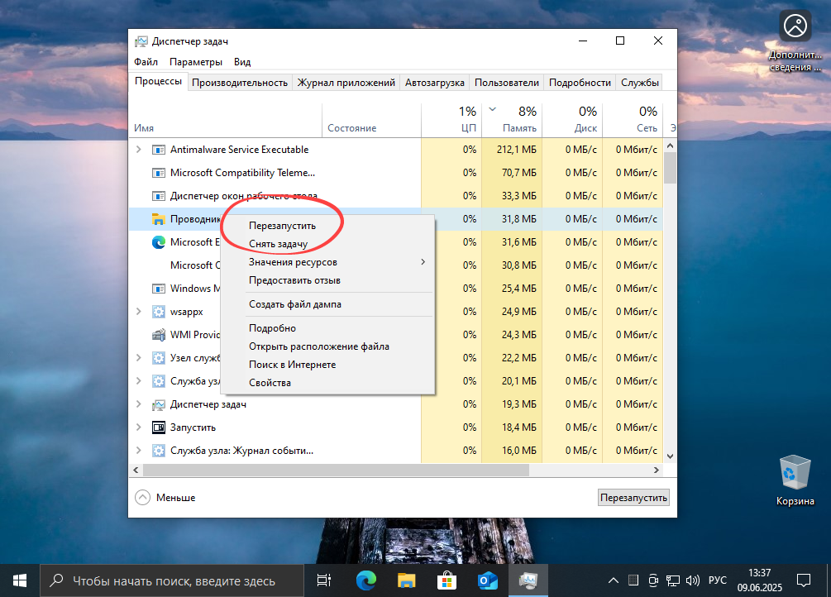Click the volume icon in the system tray
Image resolution: width=831 pixels, height=597 pixels.
(690, 580)
